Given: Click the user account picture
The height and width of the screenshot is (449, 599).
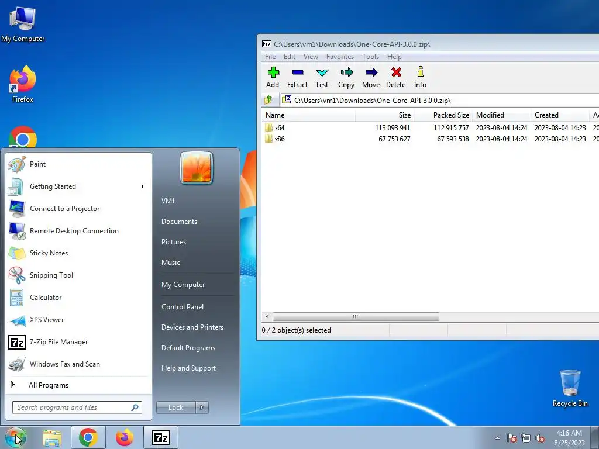Looking at the screenshot, I should point(197,168).
